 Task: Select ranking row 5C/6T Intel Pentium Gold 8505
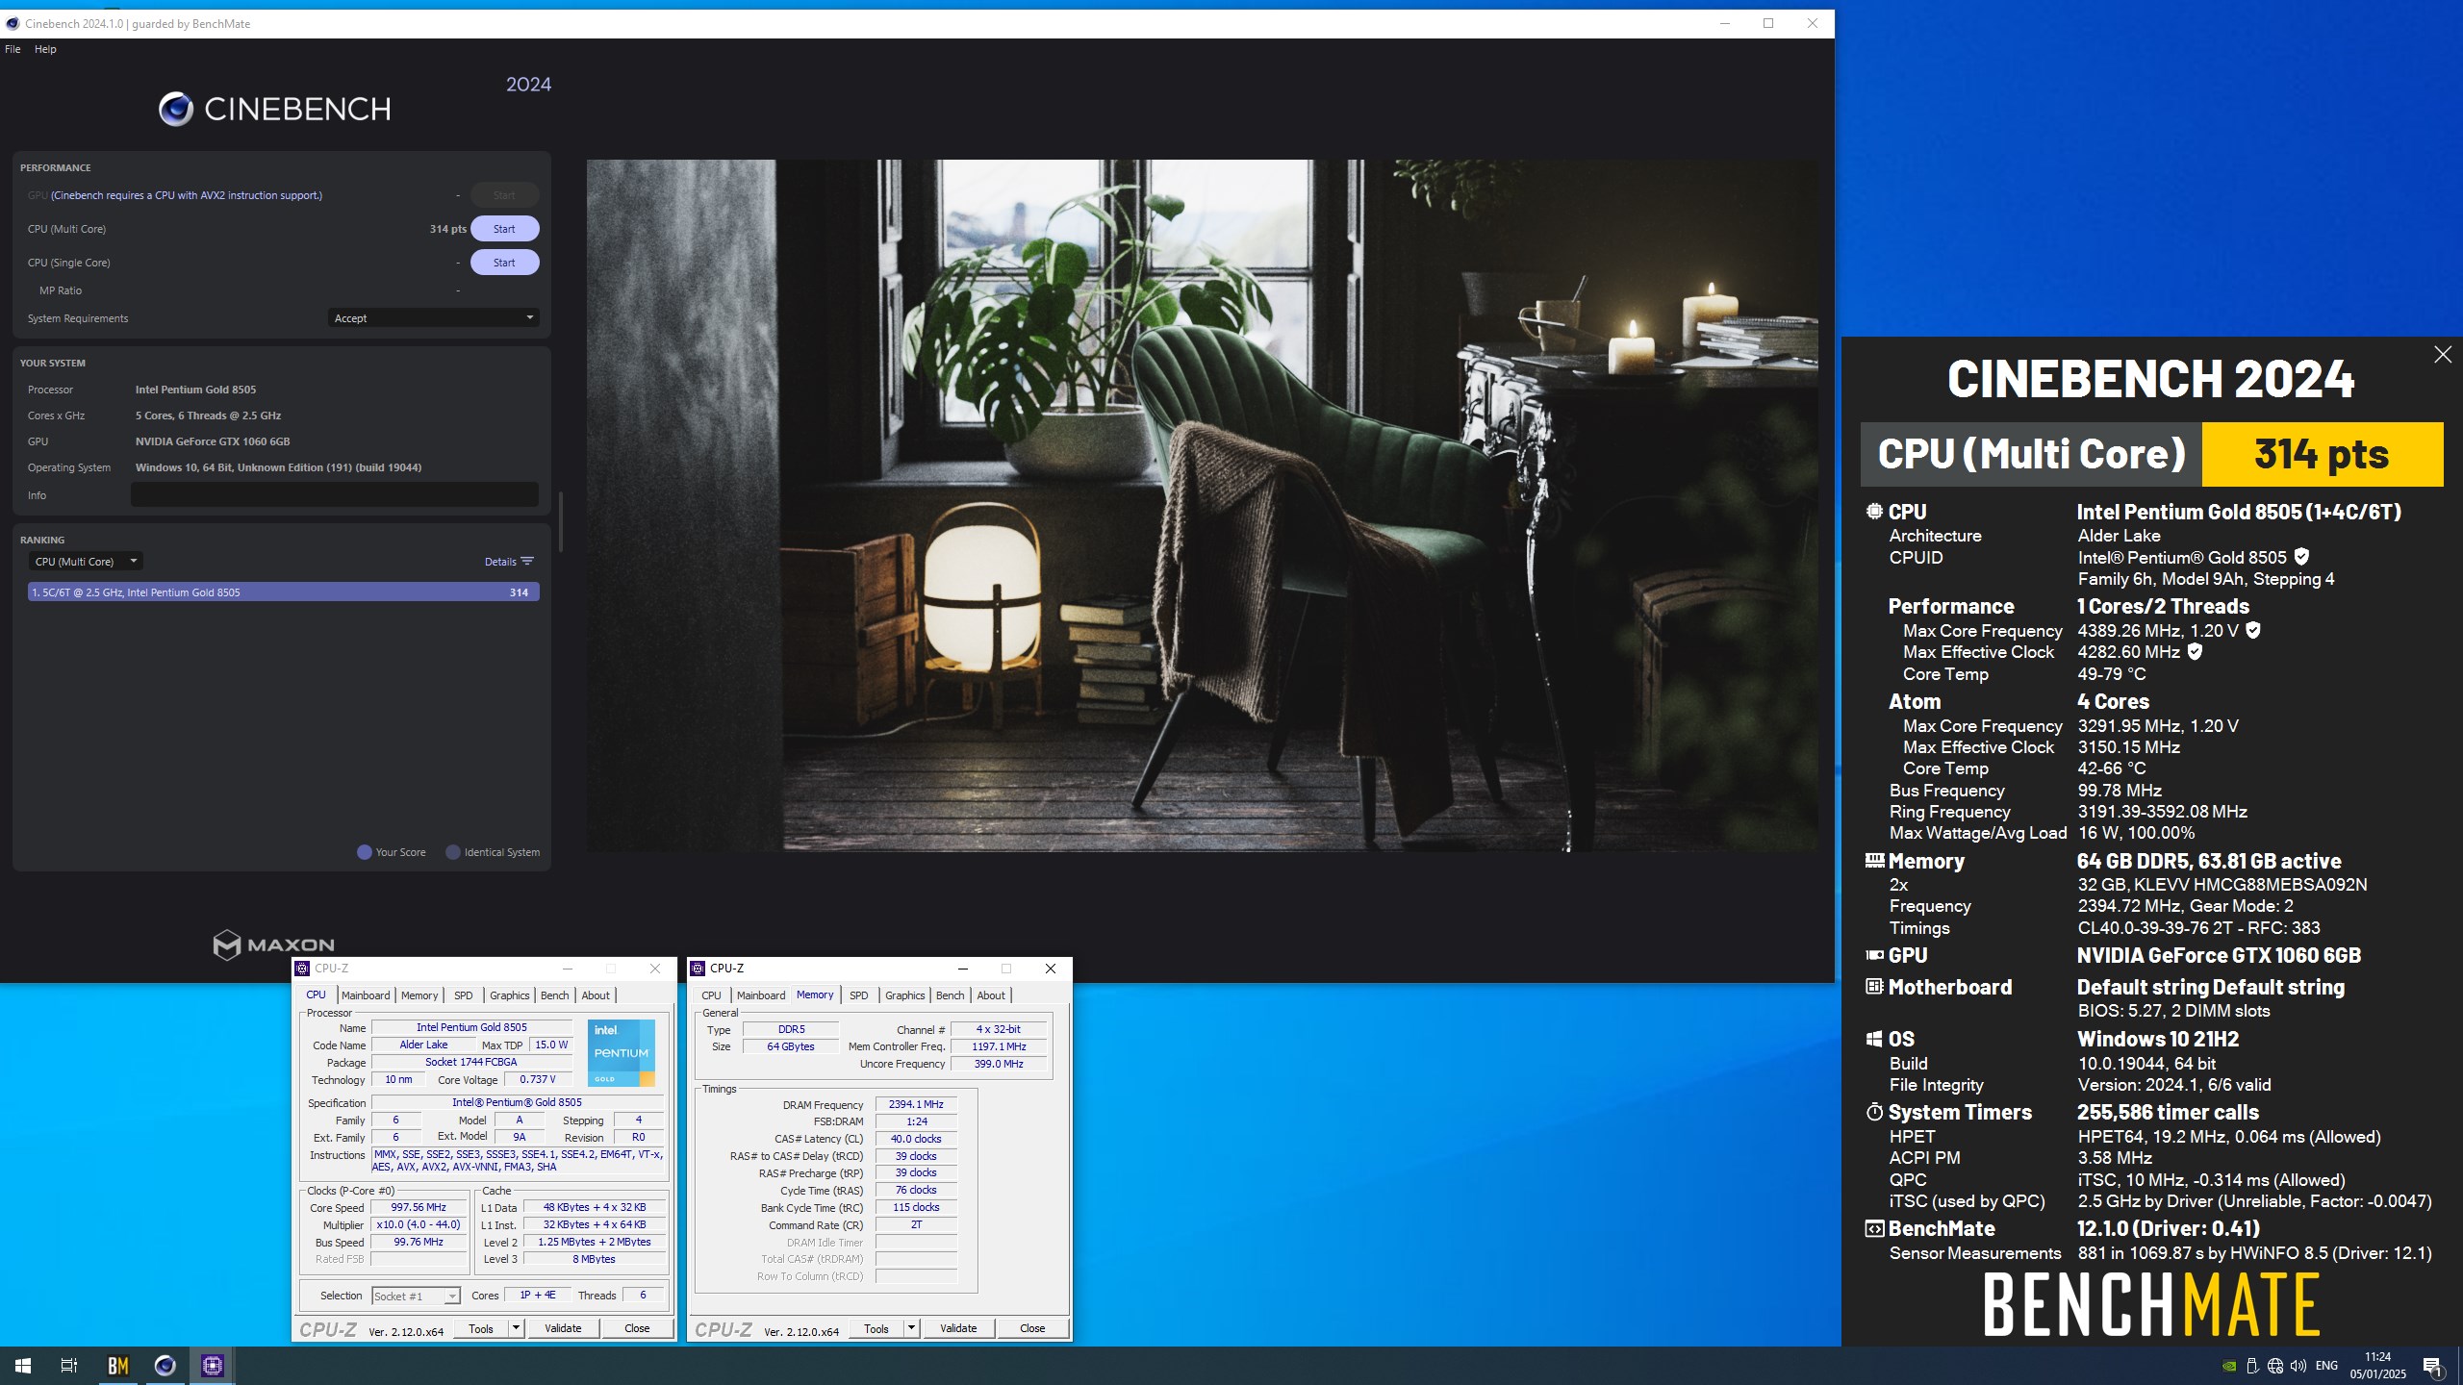click(283, 592)
